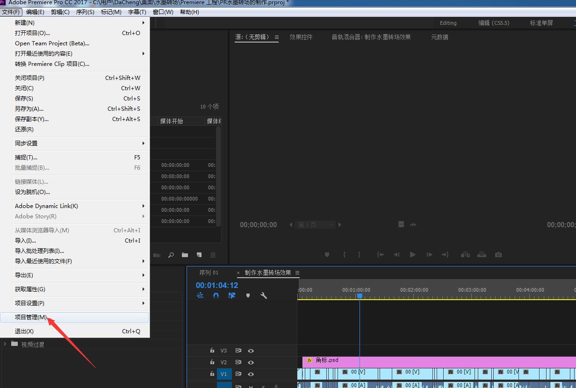The image size is (576, 388).
Task: Create a new bin with the folder icon
Action: click(x=185, y=255)
